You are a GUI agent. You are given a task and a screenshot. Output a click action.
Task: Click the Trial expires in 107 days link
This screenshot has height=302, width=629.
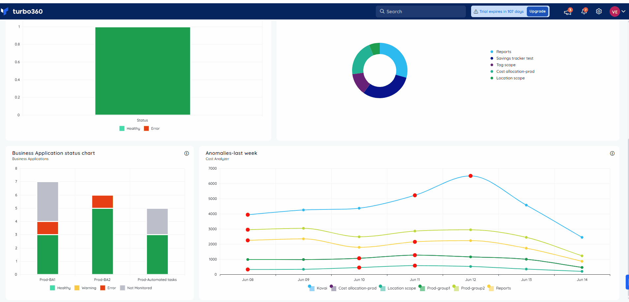501,12
